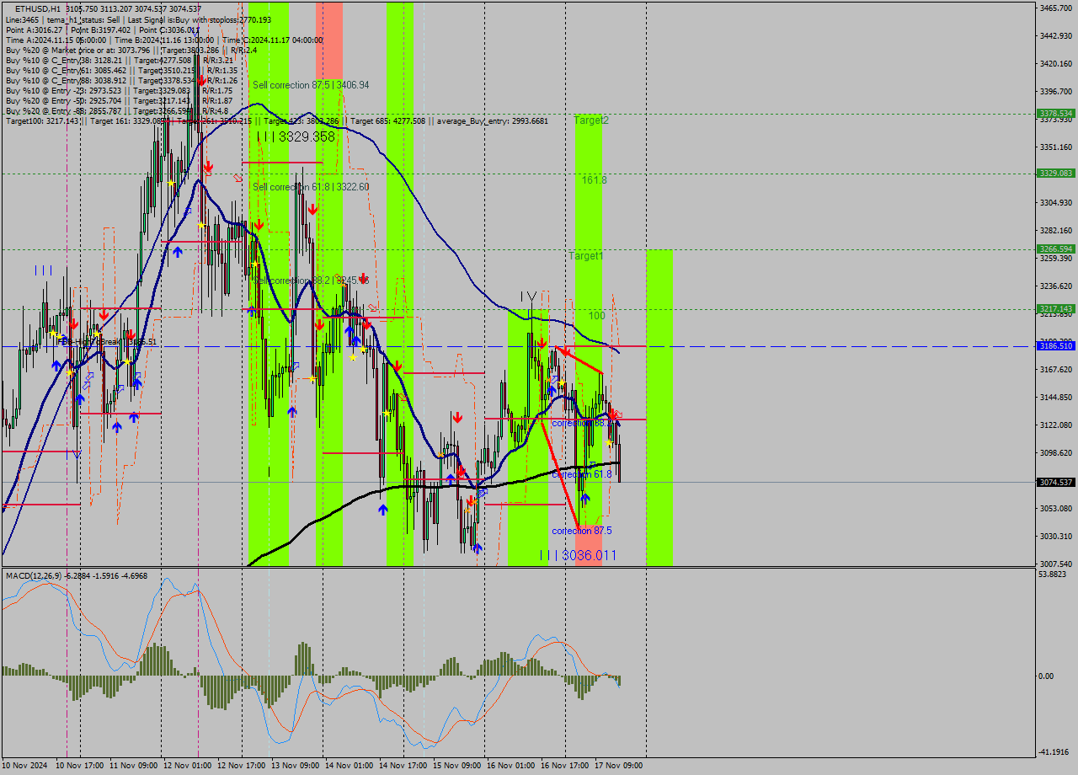Select the Target1 label

pos(586,256)
